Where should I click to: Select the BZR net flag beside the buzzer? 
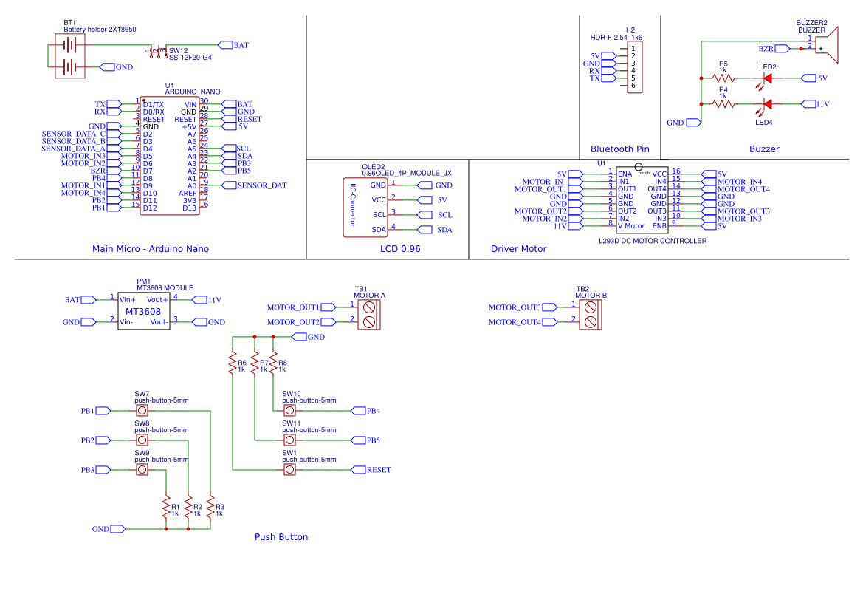[774, 49]
